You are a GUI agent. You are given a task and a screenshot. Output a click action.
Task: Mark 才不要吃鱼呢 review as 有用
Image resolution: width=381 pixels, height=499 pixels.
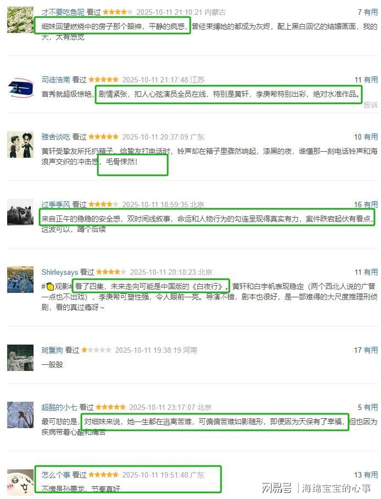tap(371, 13)
